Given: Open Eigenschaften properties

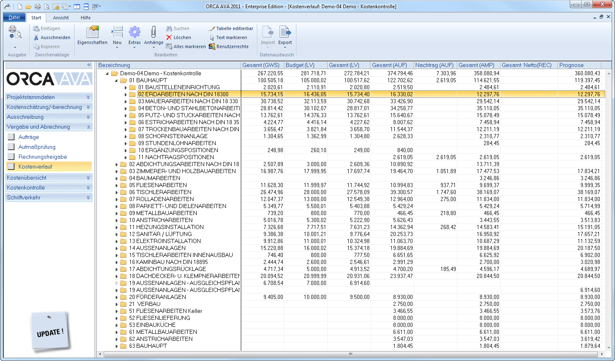Looking at the screenshot, I should [x=92, y=35].
